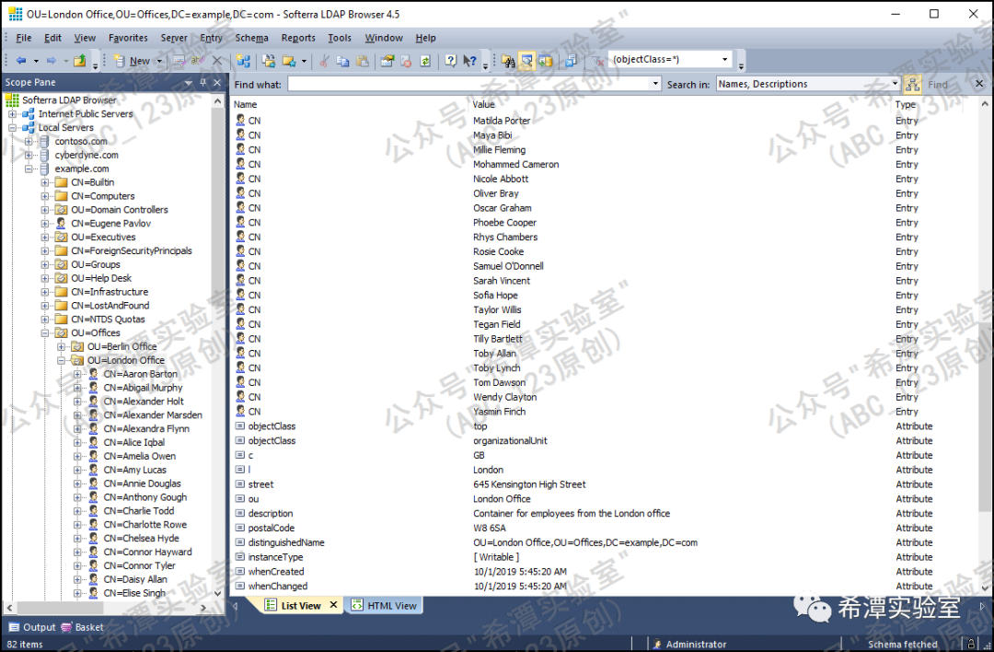The width and height of the screenshot is (994, 652).
Task: Open the Reports menu
Action: [298, 38]
